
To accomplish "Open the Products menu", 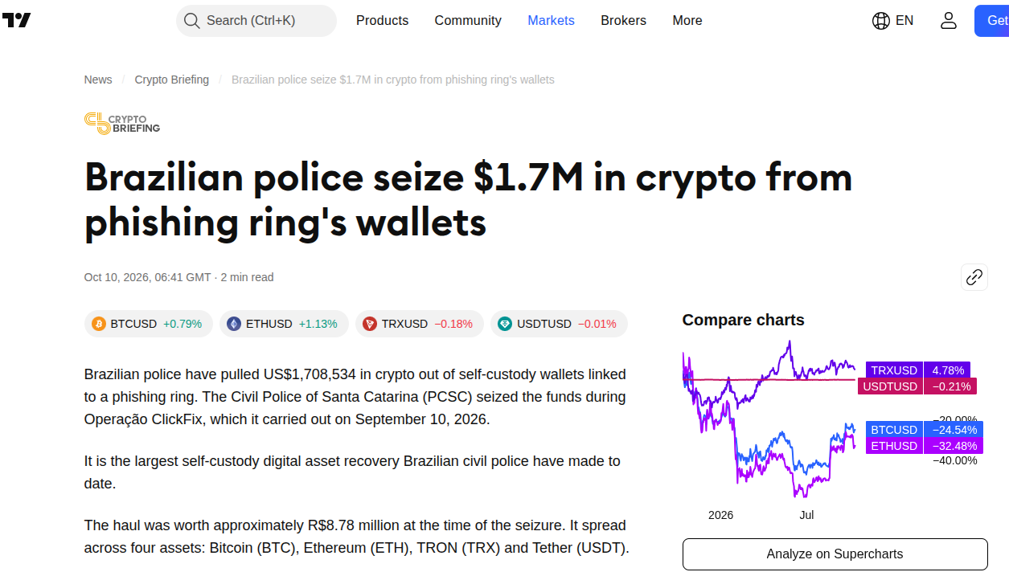I will click(x=382, y=21).
